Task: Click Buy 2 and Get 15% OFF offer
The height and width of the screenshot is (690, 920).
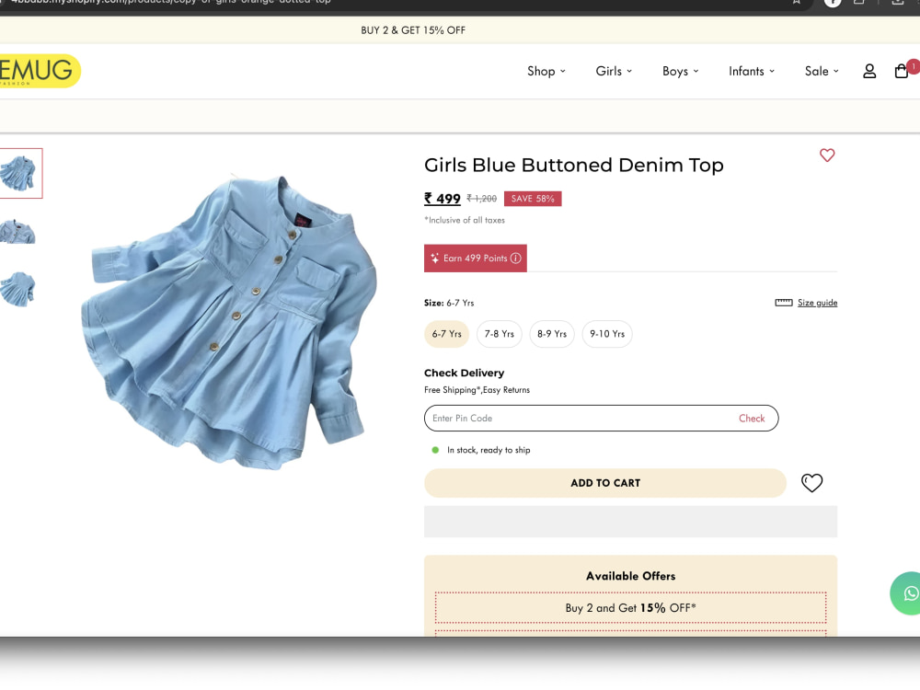Action: (631, 608)
